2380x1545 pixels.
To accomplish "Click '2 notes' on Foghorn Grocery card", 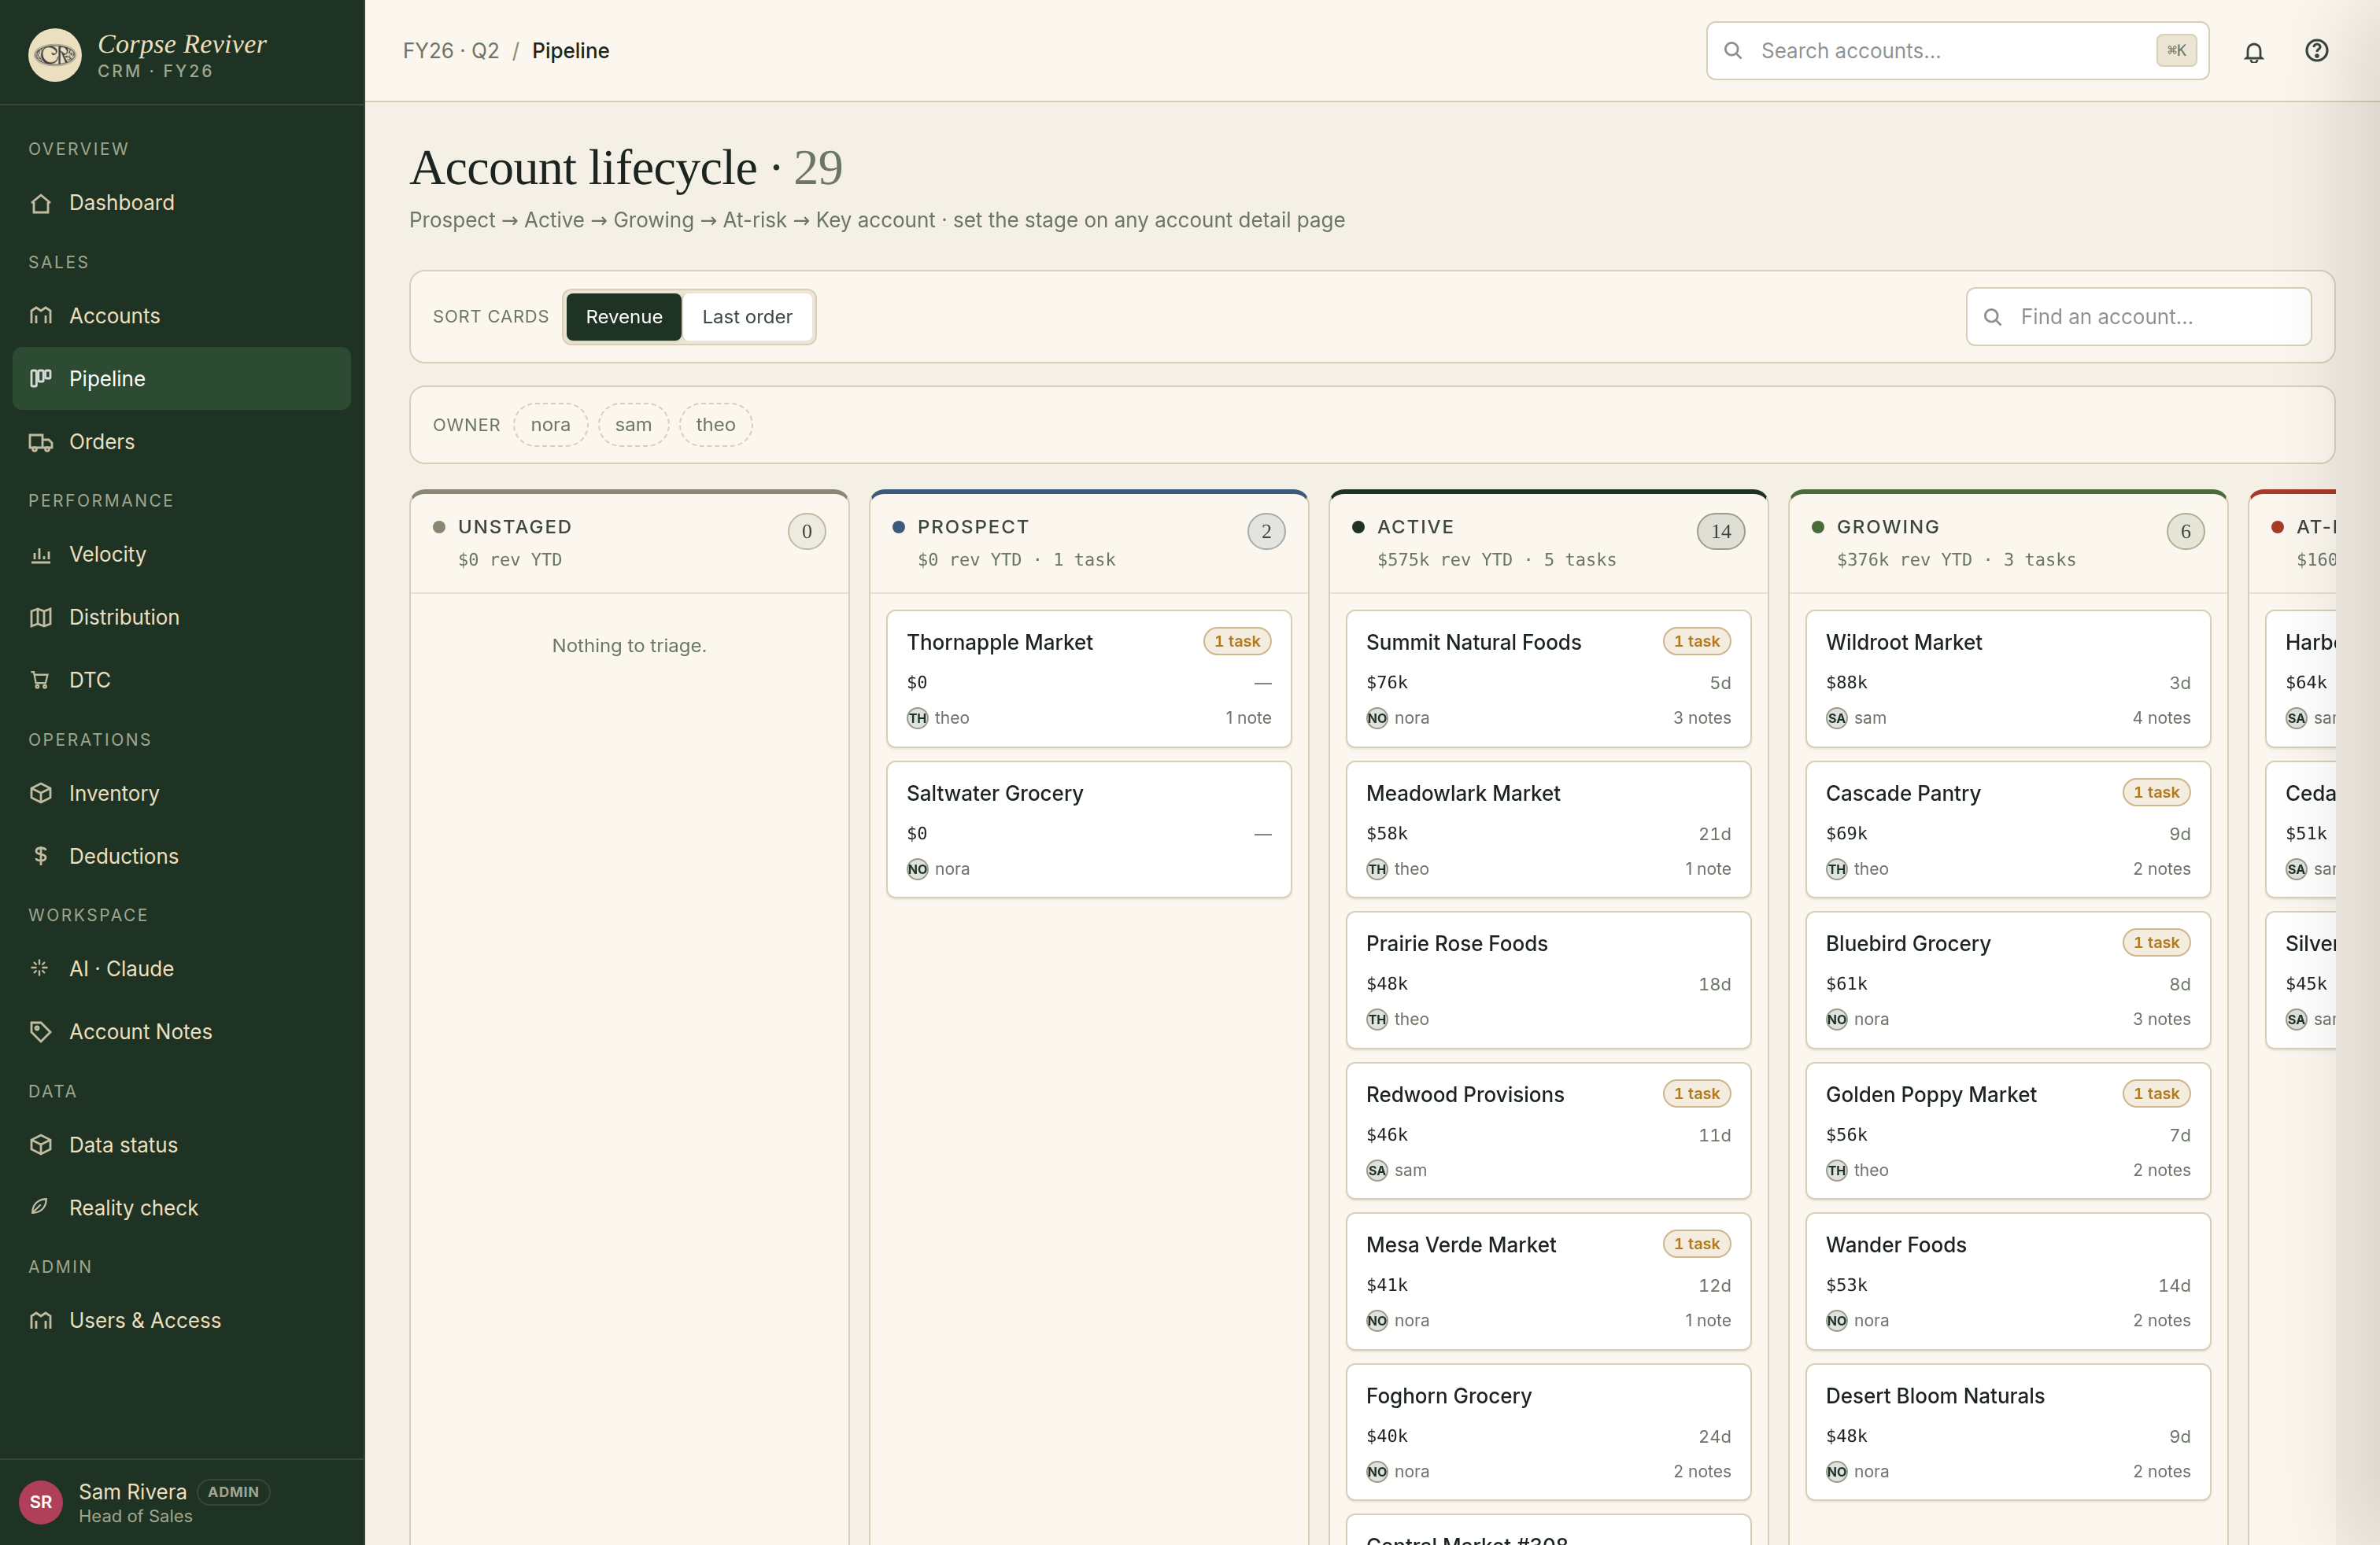I will pos(1702,1472).
